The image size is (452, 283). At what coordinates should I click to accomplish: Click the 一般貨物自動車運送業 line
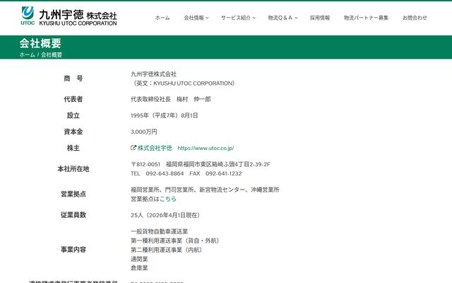[x=159, y=231]
